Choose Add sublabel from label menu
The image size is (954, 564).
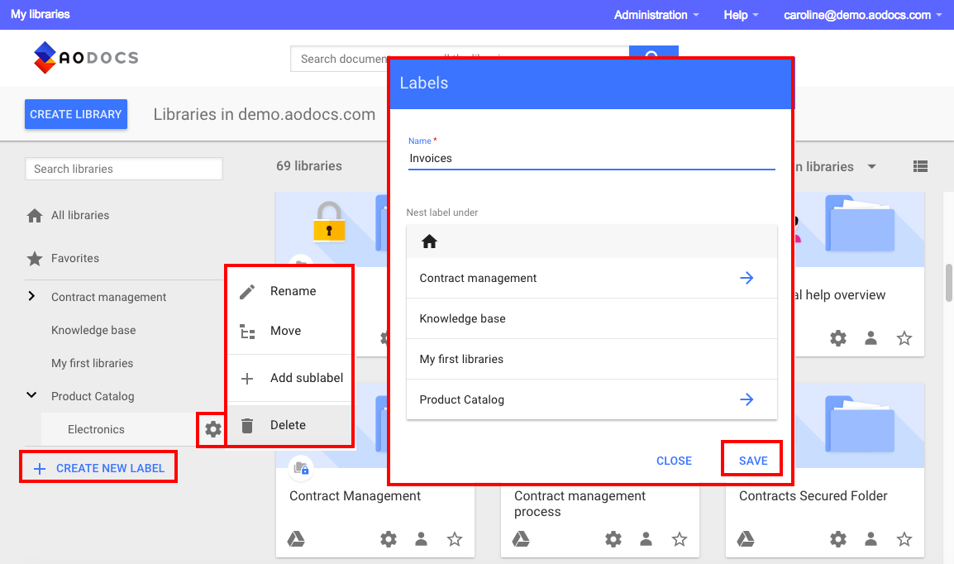click(289, 379)
